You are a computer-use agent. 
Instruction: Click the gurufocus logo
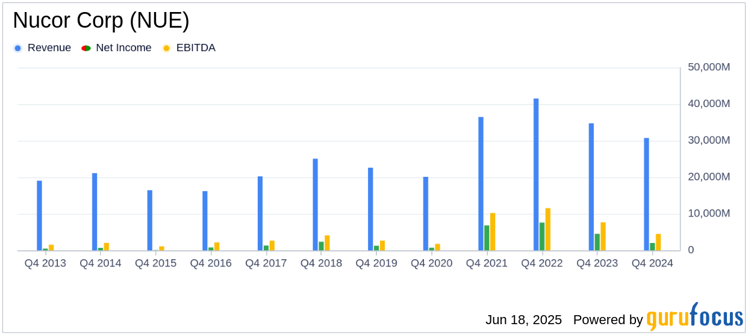(694, 316)
